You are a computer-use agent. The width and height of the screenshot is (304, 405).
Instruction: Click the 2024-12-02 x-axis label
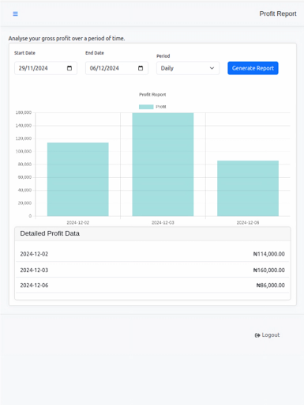78,222
